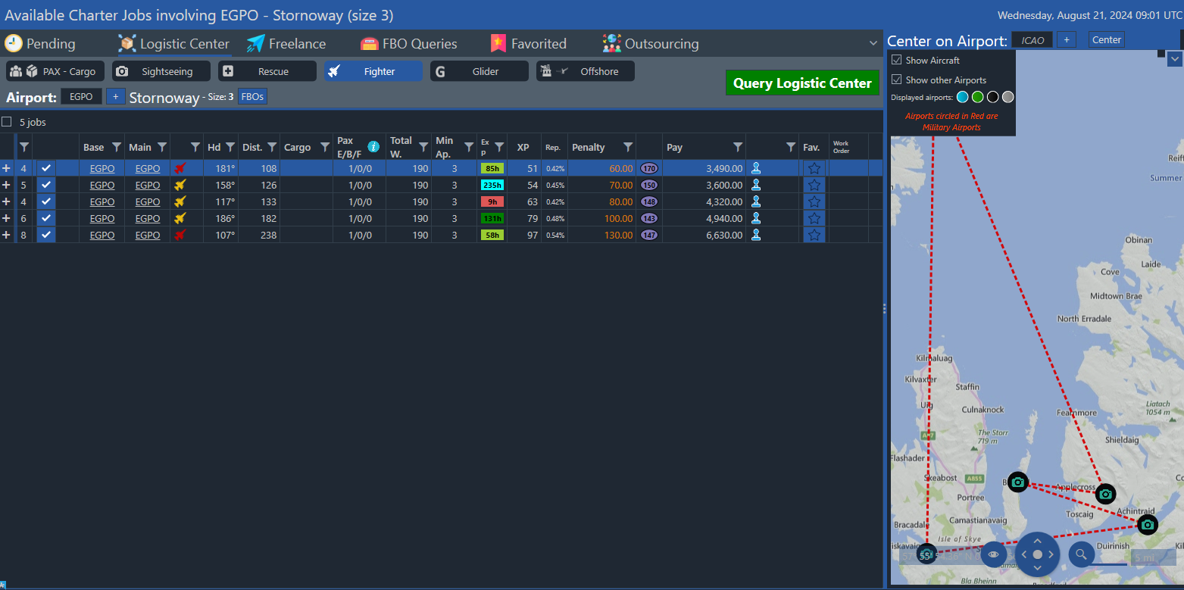Open the Outsourcing tab
Screen dimensions: 1184x590
[651, 44]
